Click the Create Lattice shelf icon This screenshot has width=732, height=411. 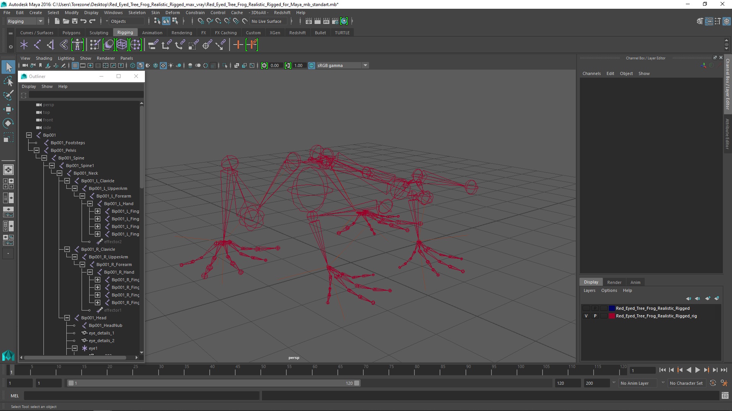(x=122, y=45)
